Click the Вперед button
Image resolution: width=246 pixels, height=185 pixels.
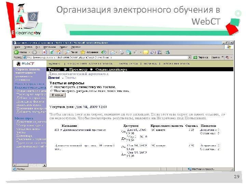(x=57, y=95)
